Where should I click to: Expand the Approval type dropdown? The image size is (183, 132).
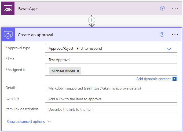(x=169, y=49)
